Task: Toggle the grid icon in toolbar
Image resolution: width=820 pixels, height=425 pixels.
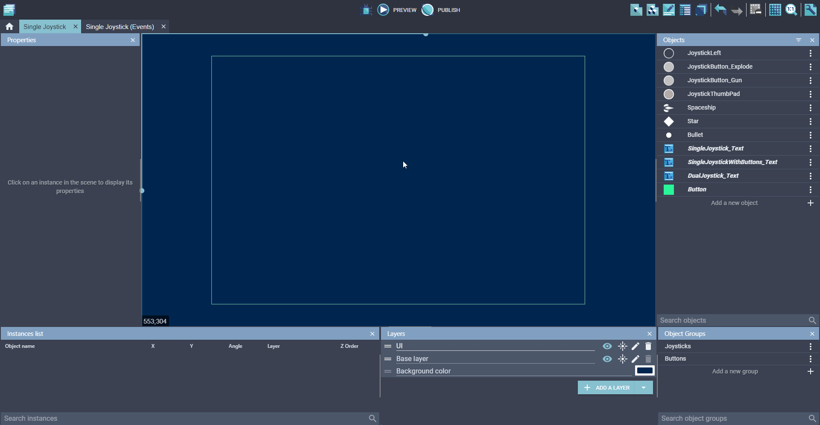Action: point(775,10)
